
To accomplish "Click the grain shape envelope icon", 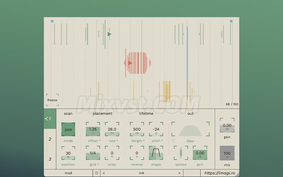I will click(x=156, y=153).
